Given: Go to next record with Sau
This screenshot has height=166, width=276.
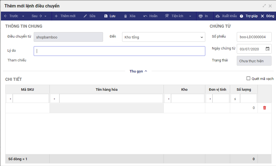Looking at the screenshot, I should click(36, 16).
